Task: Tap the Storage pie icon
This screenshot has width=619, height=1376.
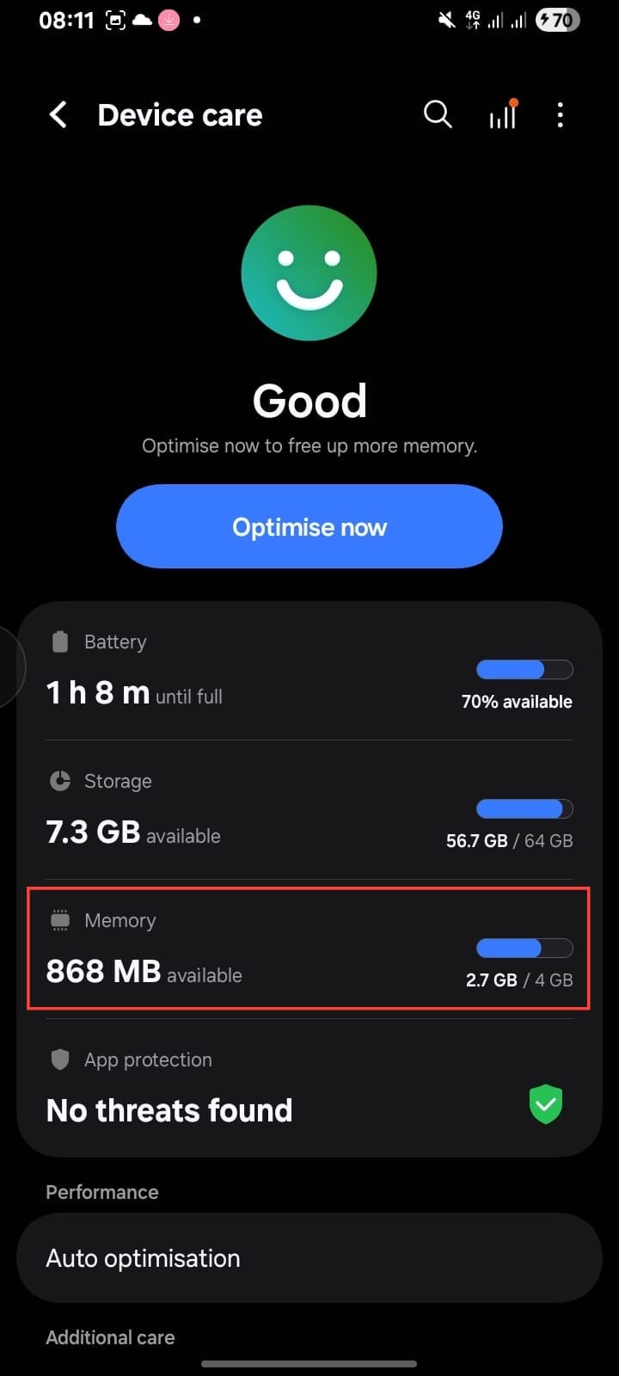Action: (x=60, y=781)
